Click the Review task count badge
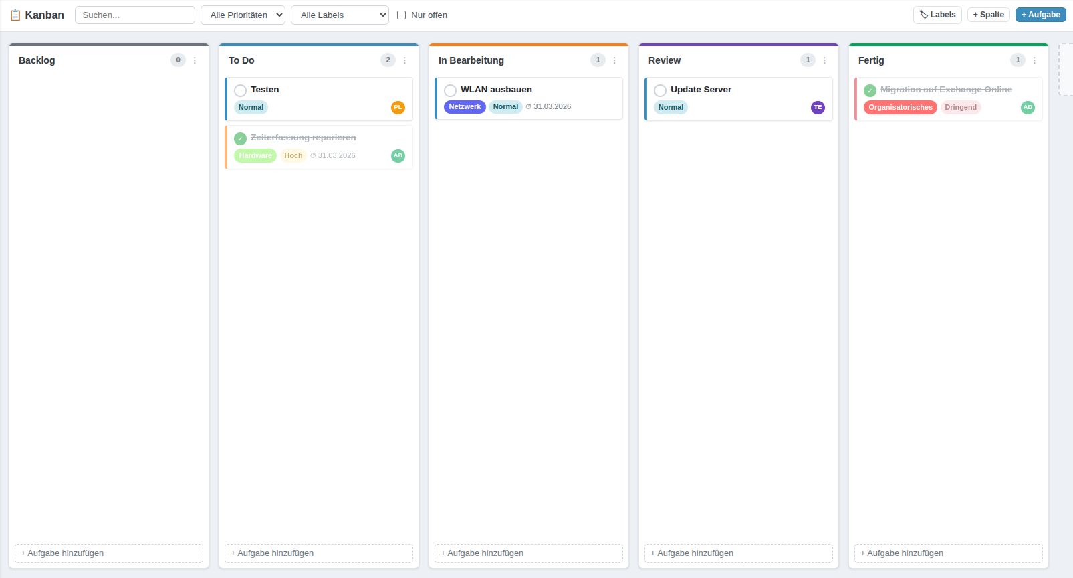The image size is (1073, 578). click(x=808, y=60)
